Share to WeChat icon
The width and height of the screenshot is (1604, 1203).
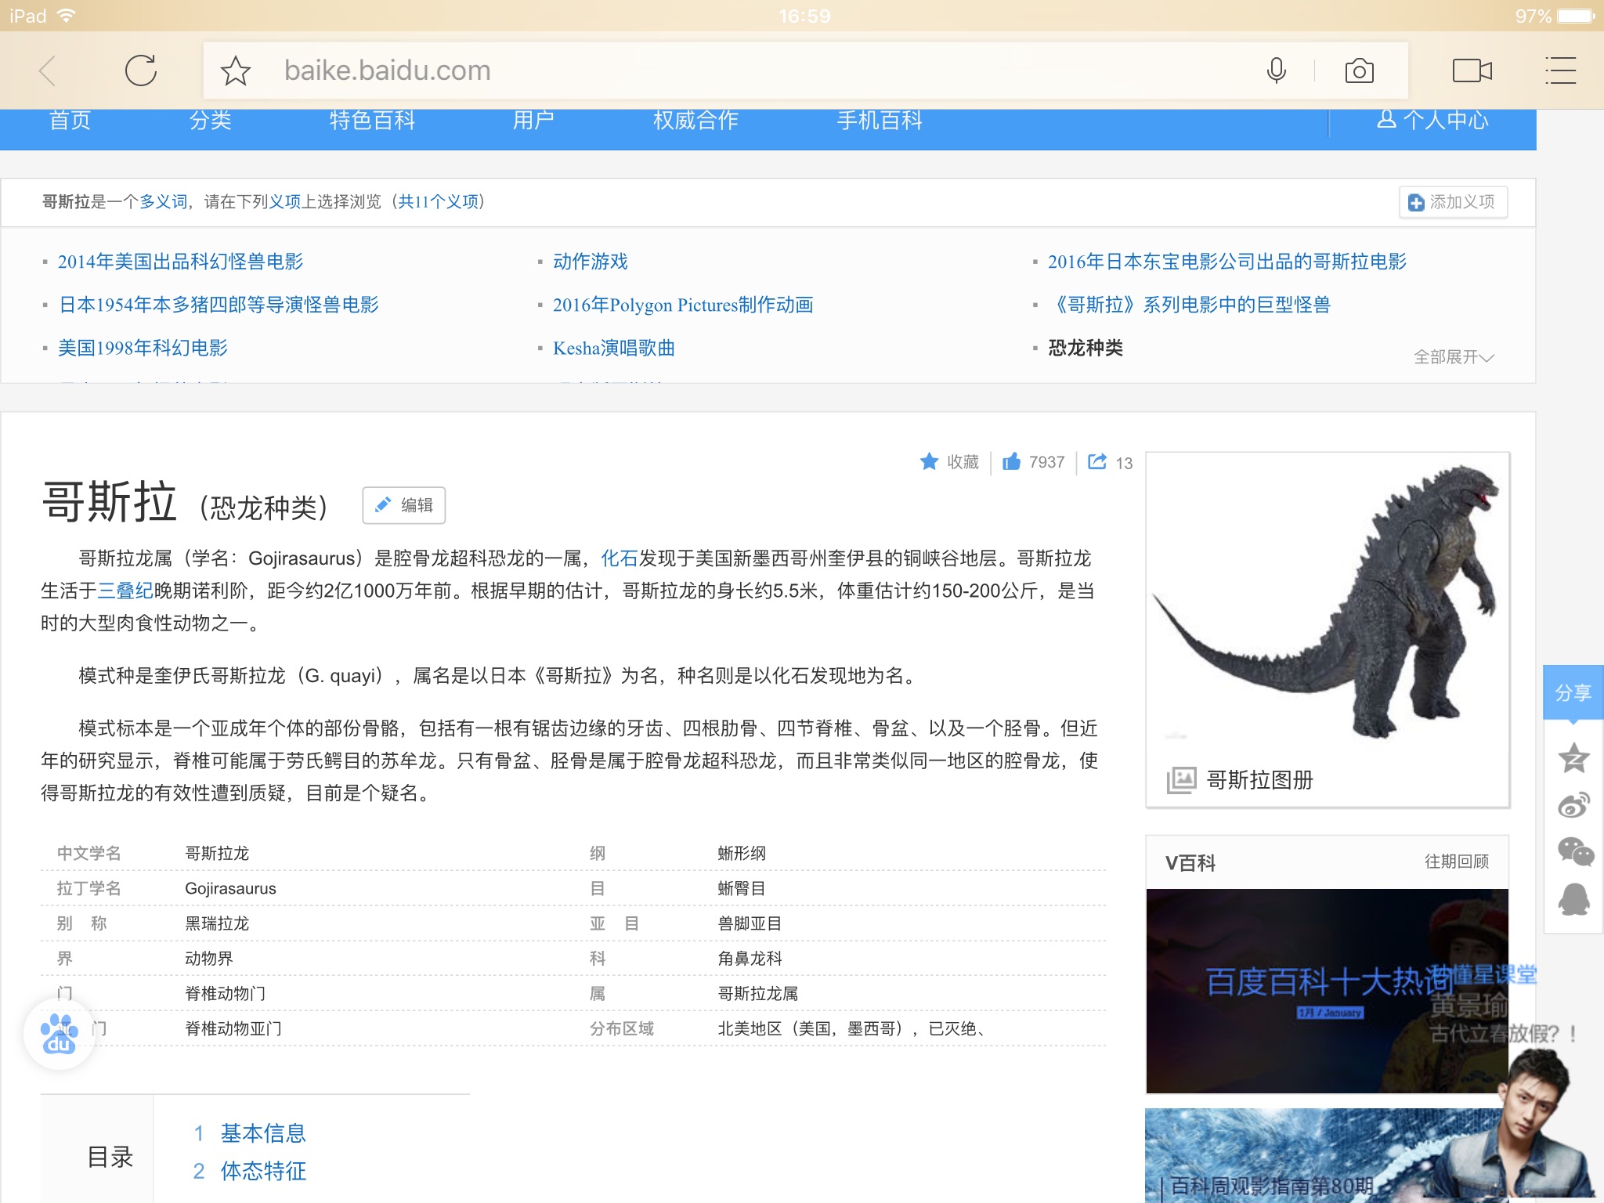pos(1575,851)
